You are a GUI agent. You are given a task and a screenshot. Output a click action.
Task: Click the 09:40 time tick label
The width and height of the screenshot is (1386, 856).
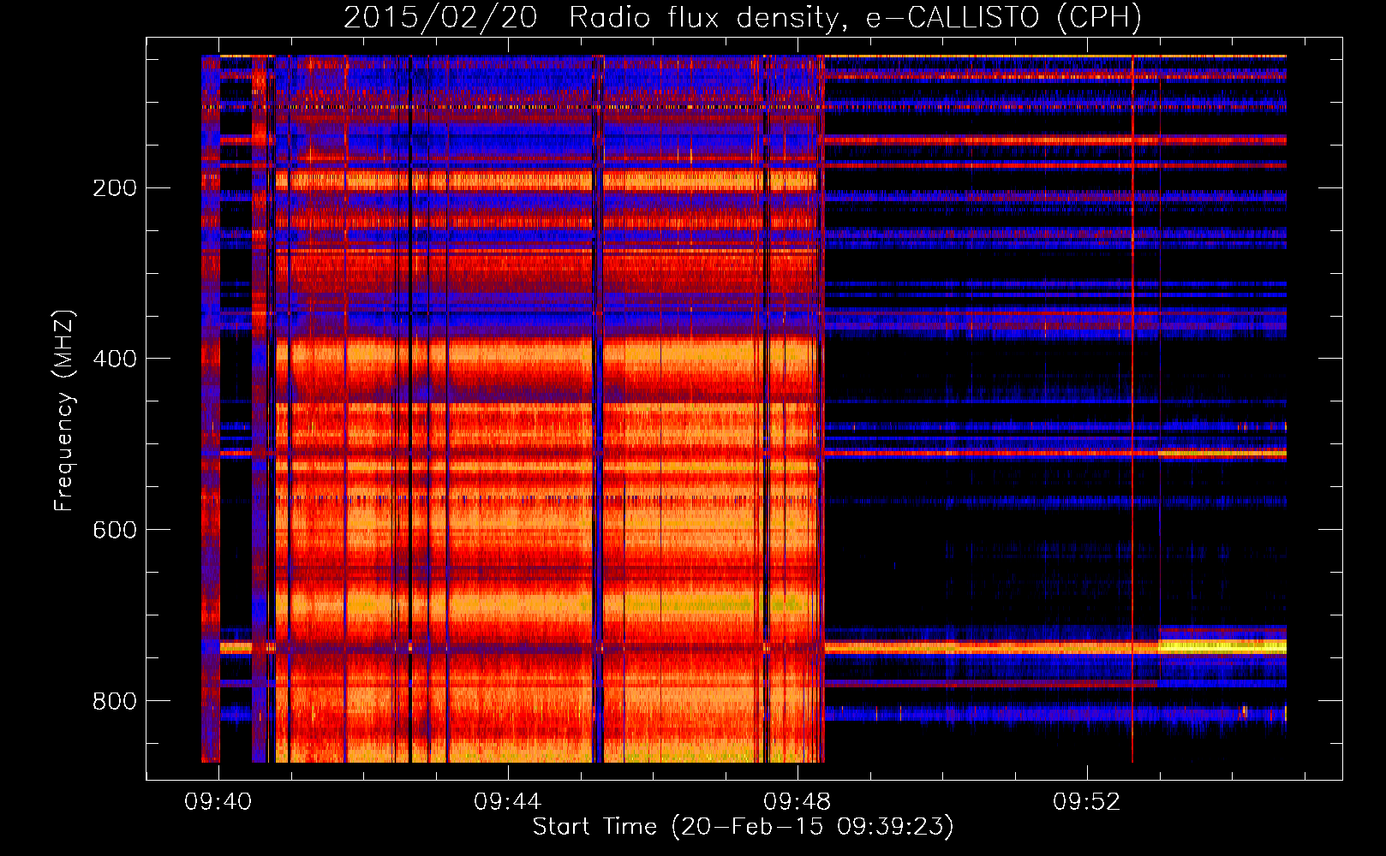[x=218, y=801]
